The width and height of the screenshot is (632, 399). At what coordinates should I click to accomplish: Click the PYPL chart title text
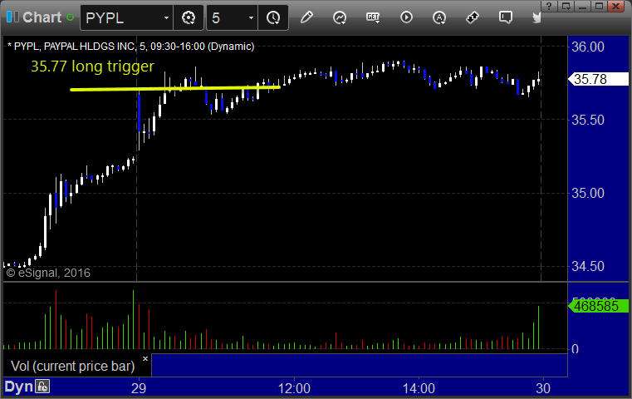click(131, 47)
